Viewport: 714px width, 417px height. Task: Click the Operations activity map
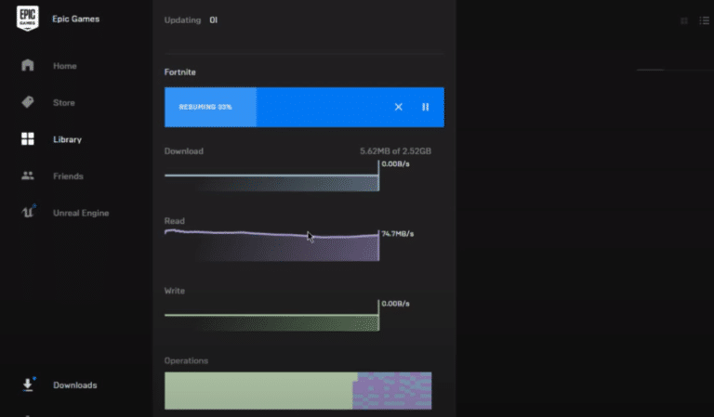(x=297, y=390)
